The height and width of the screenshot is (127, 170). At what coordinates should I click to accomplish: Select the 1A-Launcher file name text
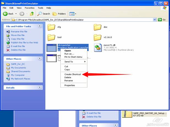point(64,45)
